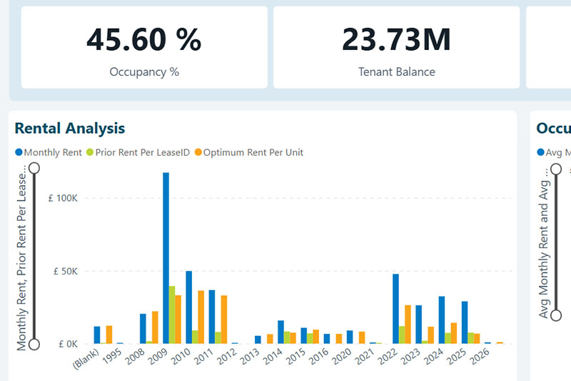Click top handle of Rental Analysis zoom slider
The image size is (571, 381).
pyautogui.click(x=34, y=169)
